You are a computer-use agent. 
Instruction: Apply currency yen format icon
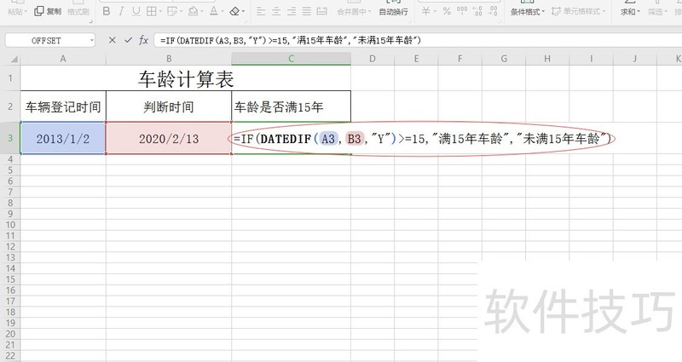coord(425,11)
